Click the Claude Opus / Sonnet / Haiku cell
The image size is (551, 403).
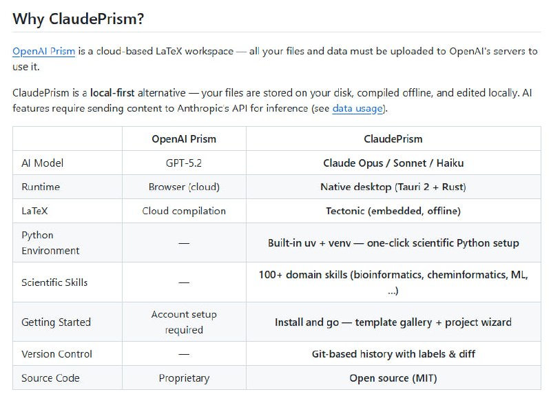coord(393,163)
